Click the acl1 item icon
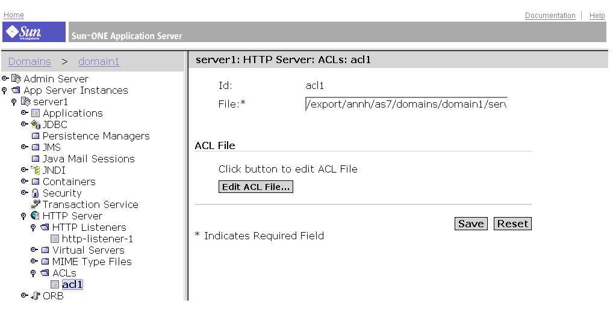616x312 pixels. pos(55,284)
